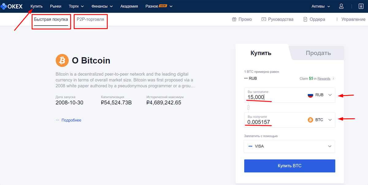The height and width of the screenshot is (185, 368).
Task: Open the Купить menu item
Action: click(36, 6)
